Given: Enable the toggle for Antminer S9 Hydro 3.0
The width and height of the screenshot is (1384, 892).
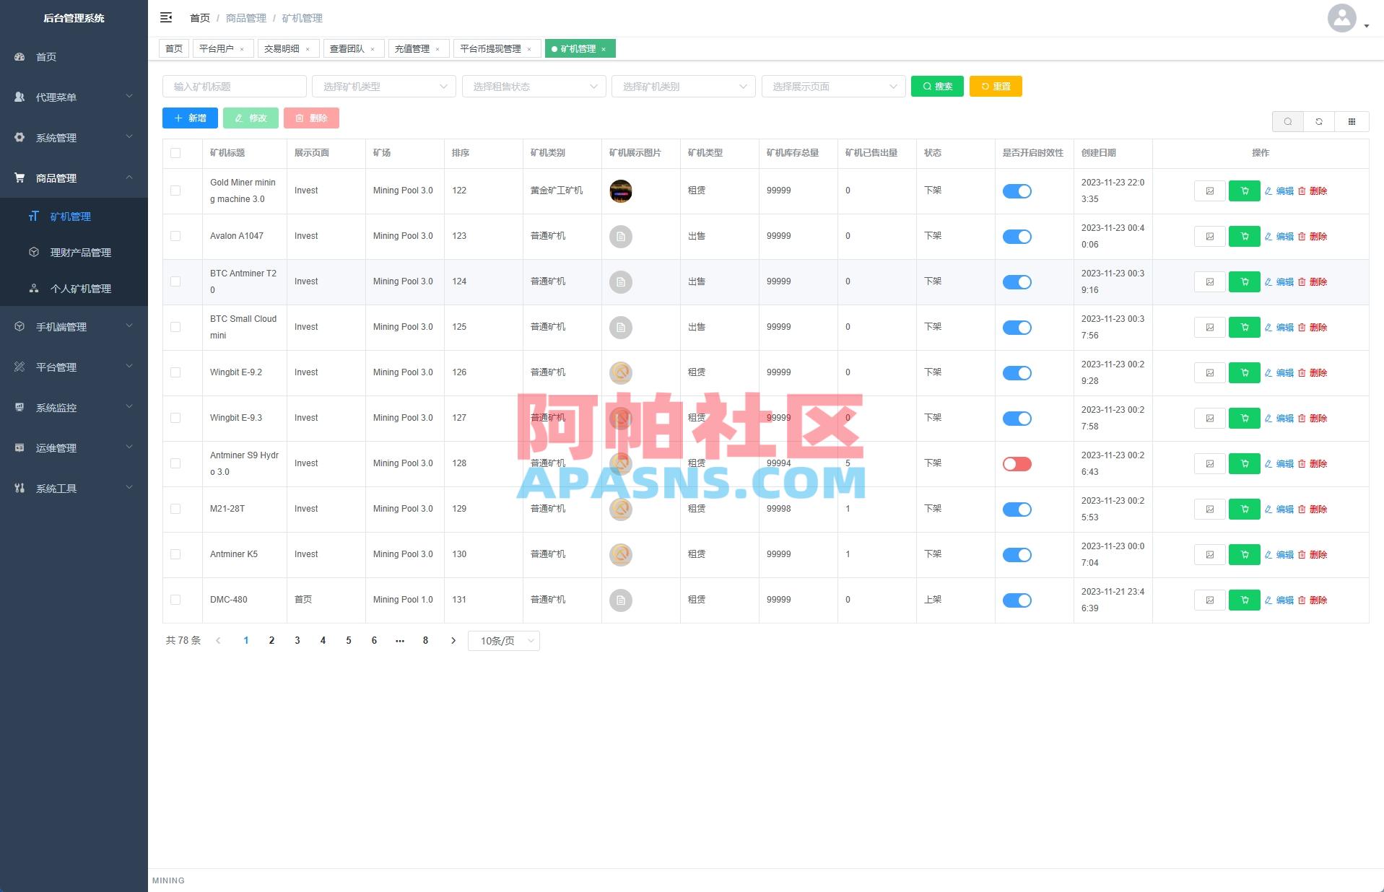Looking at the screenshot, I should 1017,464.
